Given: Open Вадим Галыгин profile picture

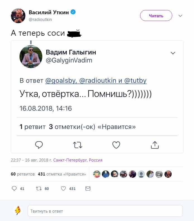Looking at the screenshot, I should [31, 57].
